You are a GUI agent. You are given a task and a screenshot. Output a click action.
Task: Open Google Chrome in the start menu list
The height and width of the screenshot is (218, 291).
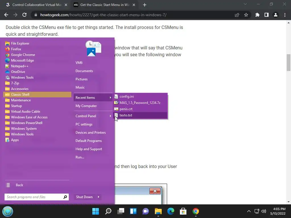[37, 55]
